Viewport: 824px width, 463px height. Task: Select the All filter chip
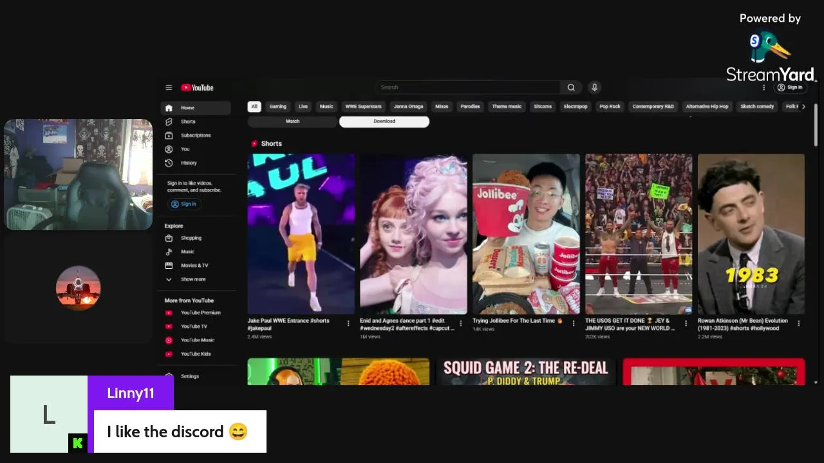click(x=254, y=107)
